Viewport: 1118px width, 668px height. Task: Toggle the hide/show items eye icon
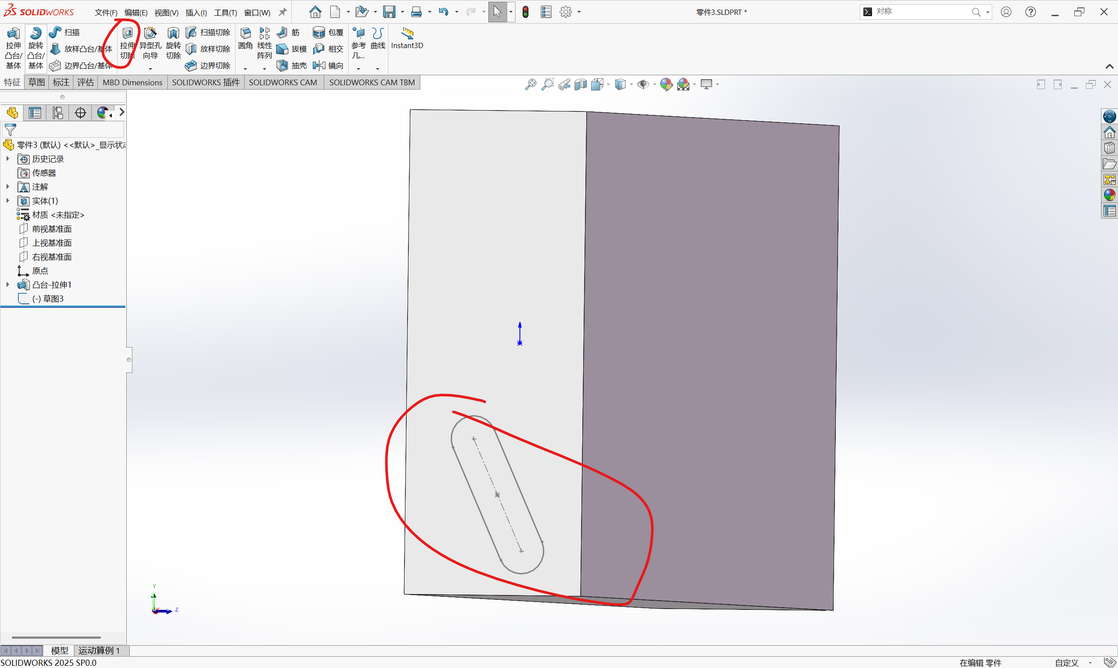[x=643, y=84]
